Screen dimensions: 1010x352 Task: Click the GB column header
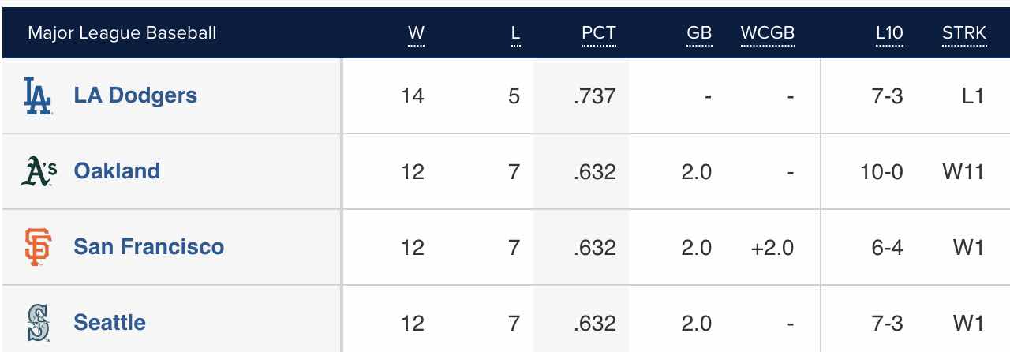[699, 33]
